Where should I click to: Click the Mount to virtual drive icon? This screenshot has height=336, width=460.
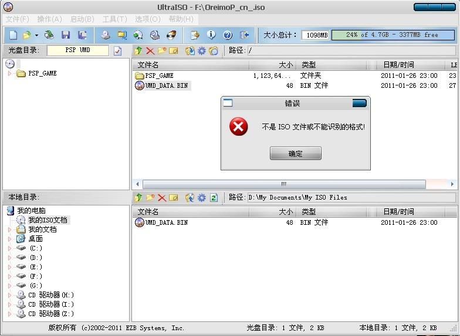(x=155, y=35)
